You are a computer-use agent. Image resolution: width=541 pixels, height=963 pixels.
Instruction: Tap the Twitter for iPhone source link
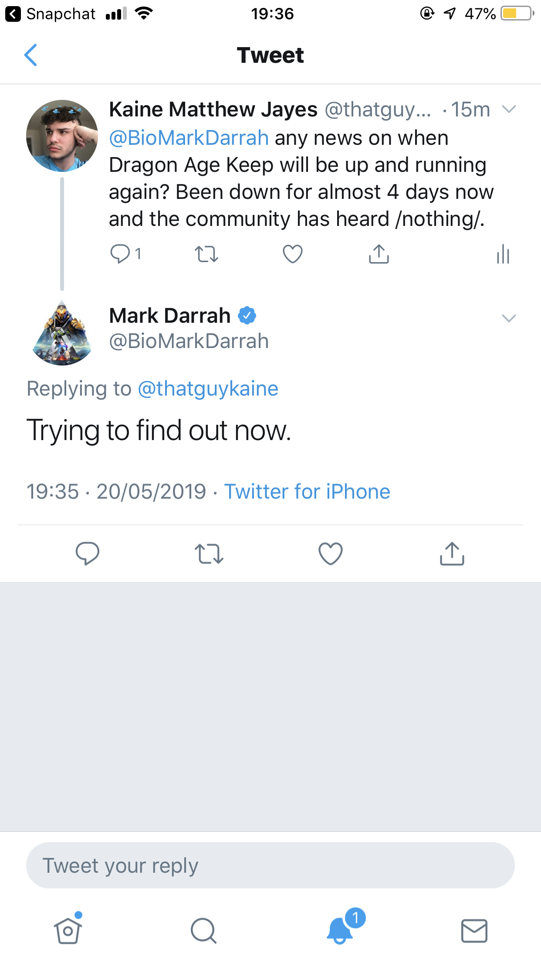pos(307,492)
